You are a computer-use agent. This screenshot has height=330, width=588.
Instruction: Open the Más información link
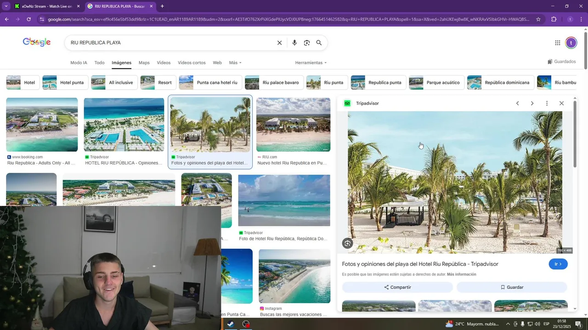pos(461,275)
